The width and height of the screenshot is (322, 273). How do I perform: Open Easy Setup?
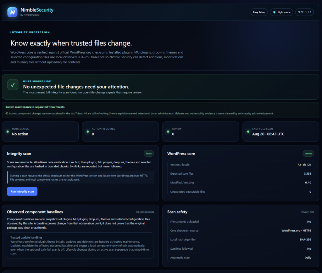click(259, 12)
